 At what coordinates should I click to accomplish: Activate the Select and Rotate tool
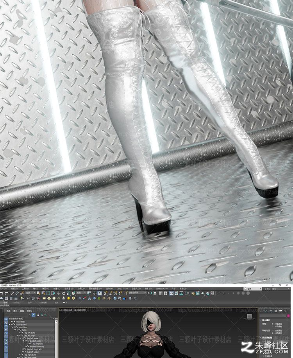(64, 293)
